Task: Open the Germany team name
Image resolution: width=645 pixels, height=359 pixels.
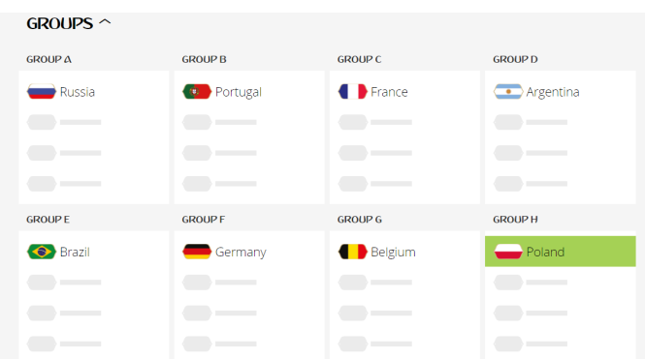Action: point(241,252)
